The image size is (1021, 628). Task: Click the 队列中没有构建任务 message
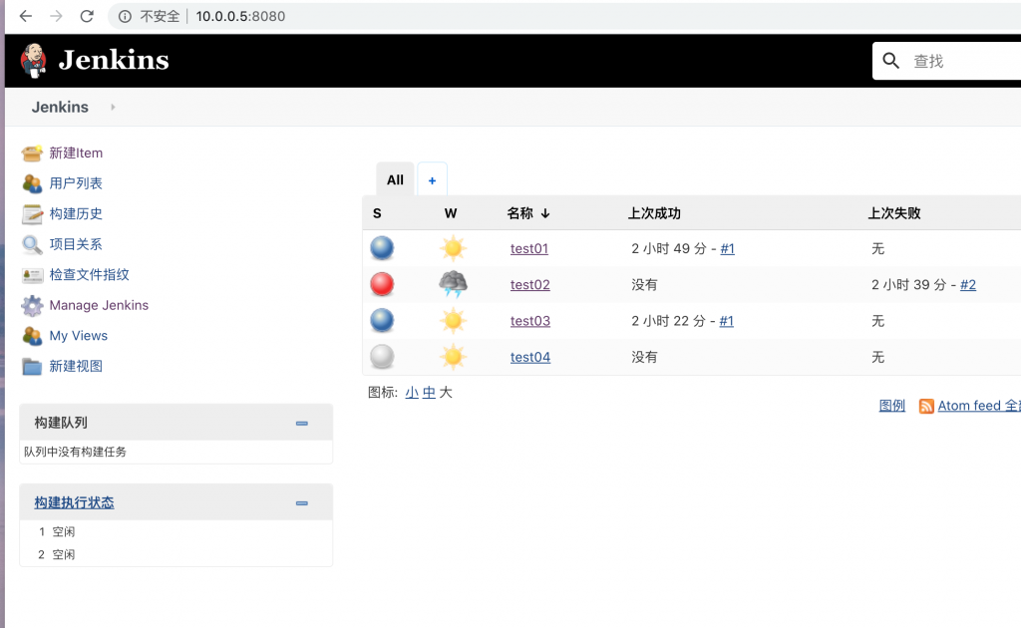75,452
